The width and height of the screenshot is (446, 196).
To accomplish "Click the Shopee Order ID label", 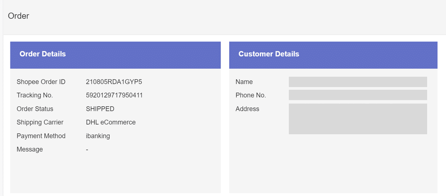I will click(41, 82).
